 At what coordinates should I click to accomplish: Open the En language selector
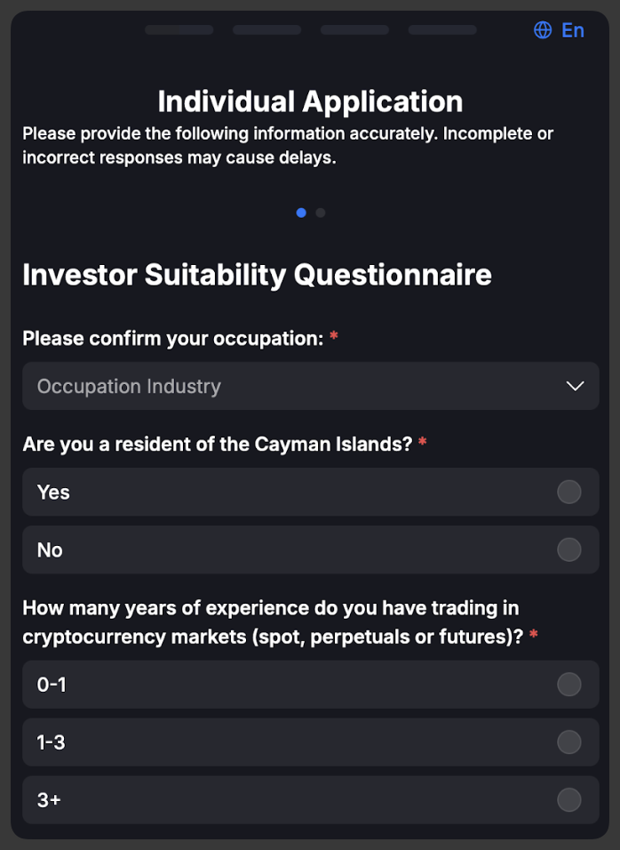[560, 30]
